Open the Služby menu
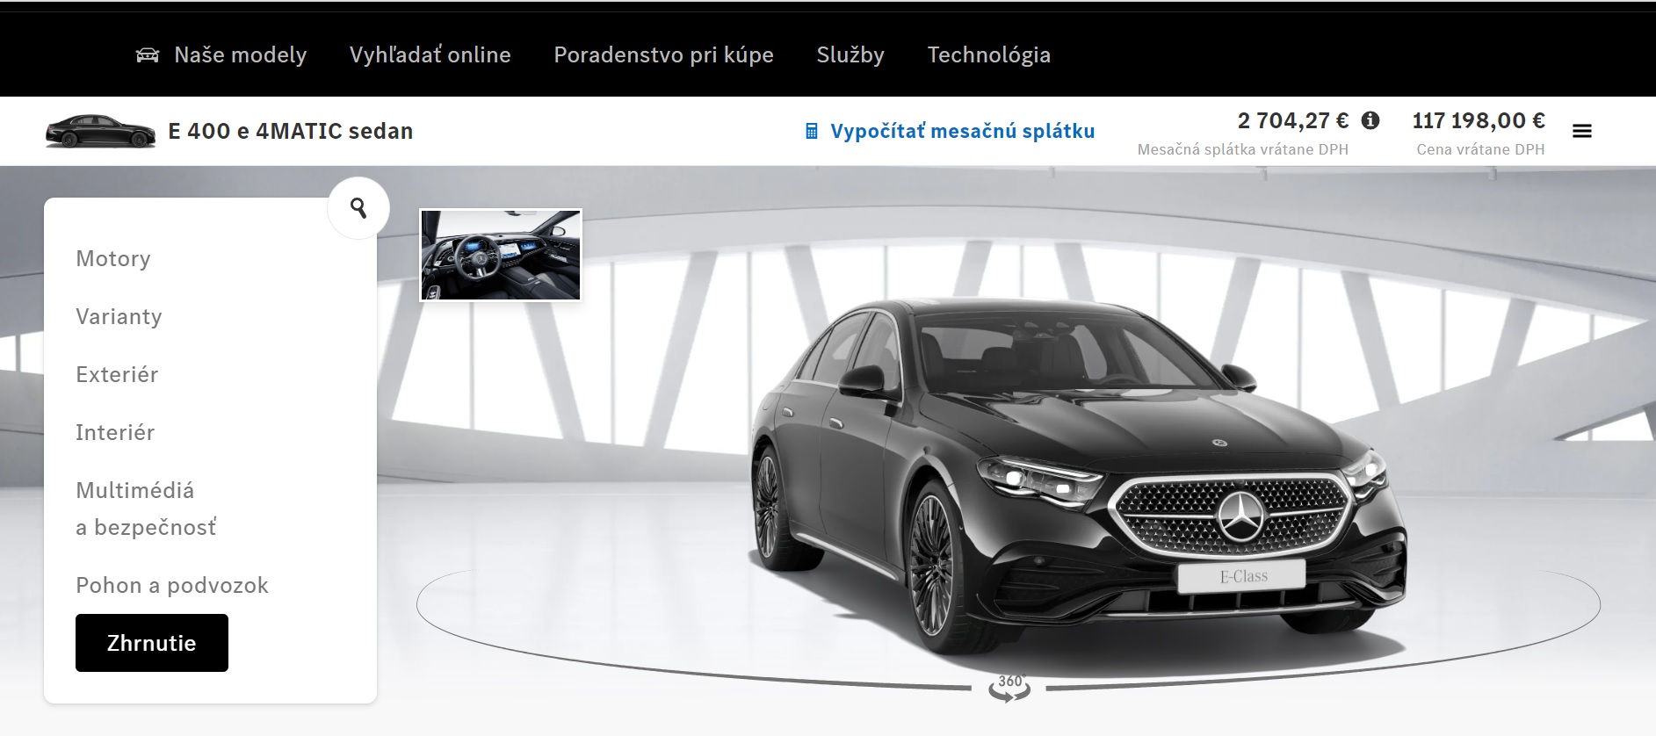The height and width of the screenshot is (736, 1656). 850,54
